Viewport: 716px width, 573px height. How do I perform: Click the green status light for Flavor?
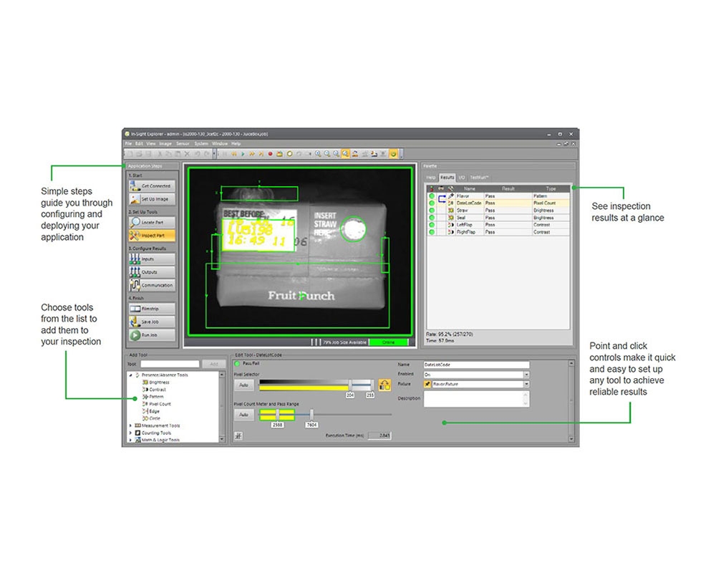[x=432, y=196]
